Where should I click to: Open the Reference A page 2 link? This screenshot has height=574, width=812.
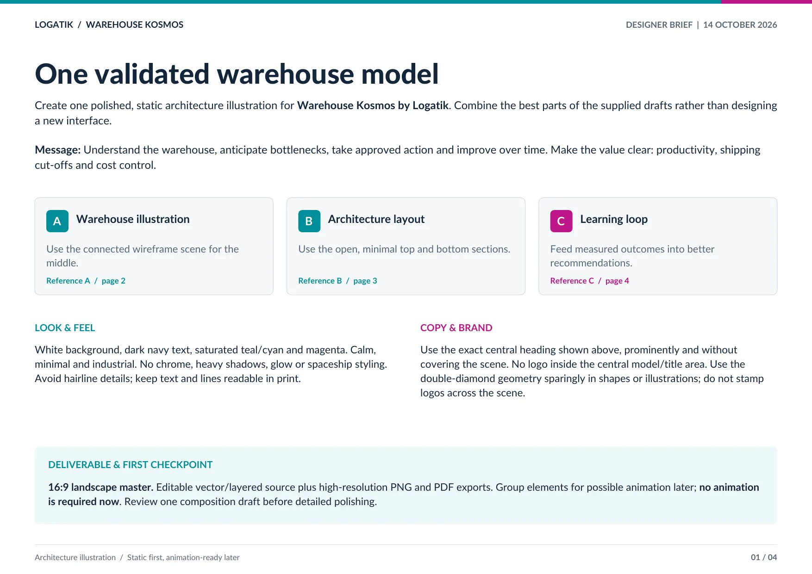pos(86,281)
